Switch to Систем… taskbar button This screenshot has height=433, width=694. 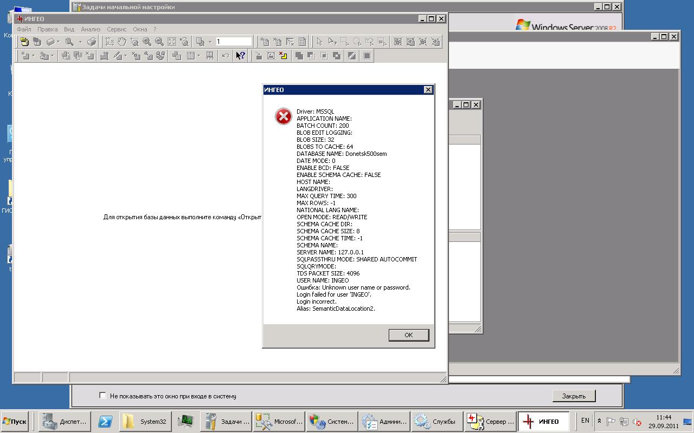click(x=331, y=422)
